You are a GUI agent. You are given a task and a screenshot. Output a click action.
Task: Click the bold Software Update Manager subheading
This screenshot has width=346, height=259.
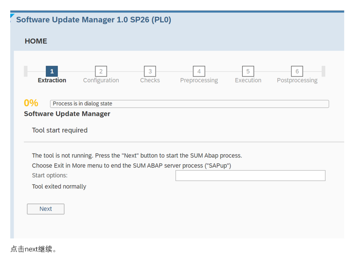(x=67, y=114)
